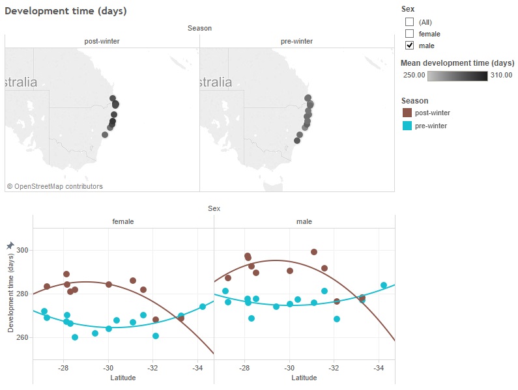Click the post-winter label in Season legend
Screen dimensions: 518x390
pos(433,113)
